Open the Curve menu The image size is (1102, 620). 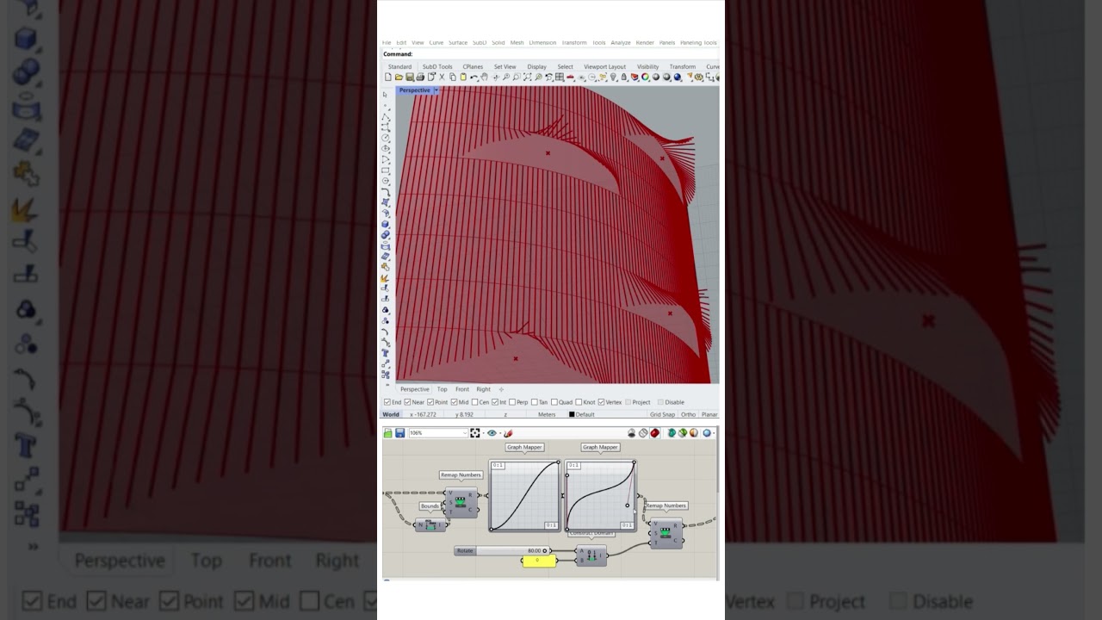point(436,42)
